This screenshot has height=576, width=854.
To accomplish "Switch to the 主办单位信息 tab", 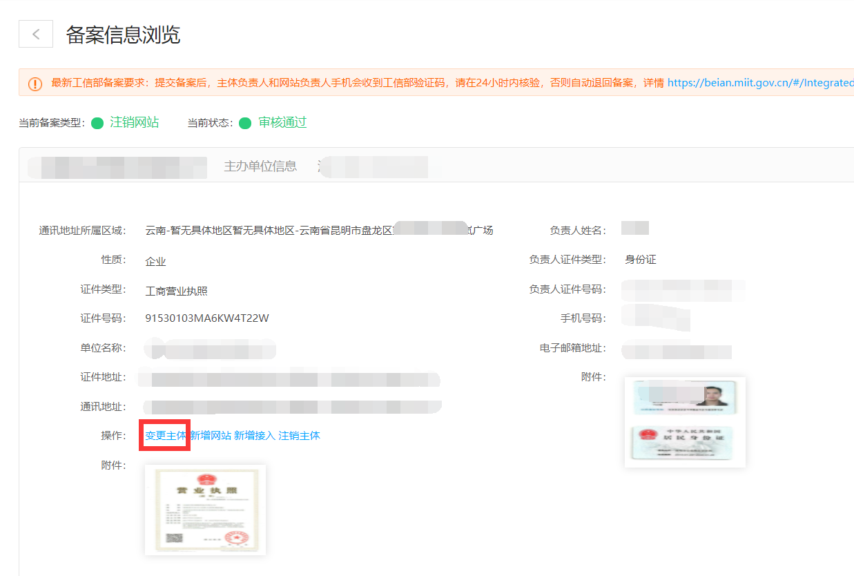I will point(260,166).
